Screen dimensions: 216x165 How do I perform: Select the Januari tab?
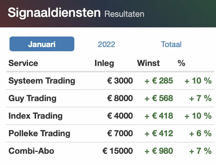coord(42,44)
